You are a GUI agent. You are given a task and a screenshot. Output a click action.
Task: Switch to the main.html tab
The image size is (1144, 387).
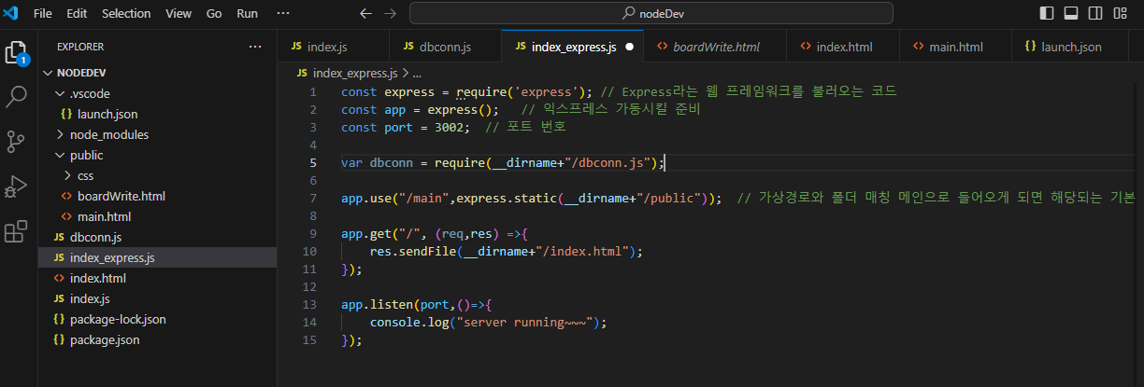coord(956,46)
